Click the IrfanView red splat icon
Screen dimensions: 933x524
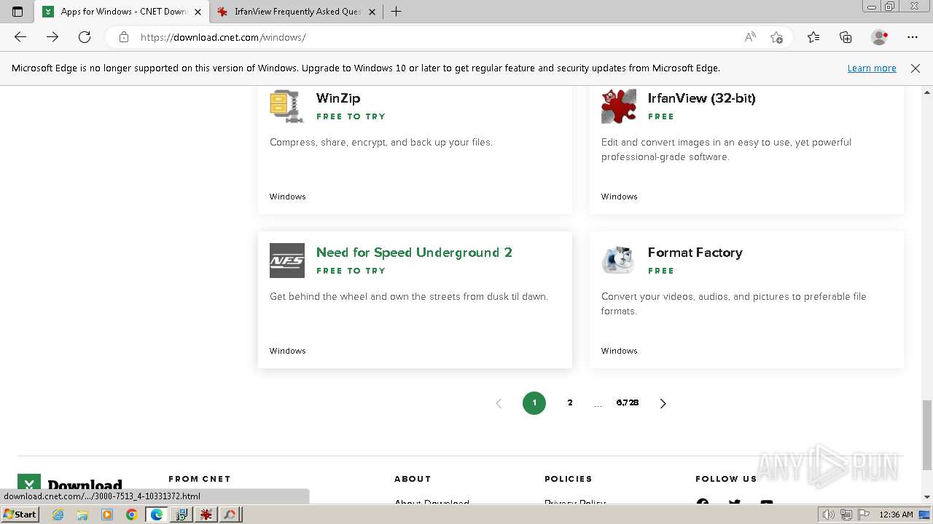(x=619, y=106)
